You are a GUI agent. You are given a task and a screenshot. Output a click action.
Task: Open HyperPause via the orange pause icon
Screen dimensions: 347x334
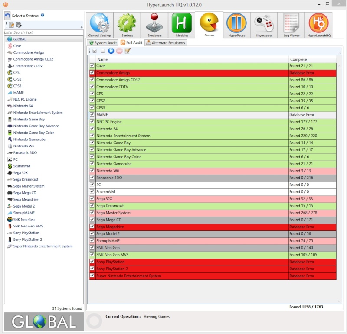[x=236, y=23]
